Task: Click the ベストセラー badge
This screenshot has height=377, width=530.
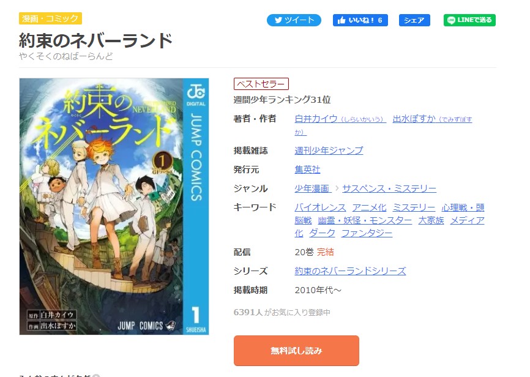Action: coord(261,84)
